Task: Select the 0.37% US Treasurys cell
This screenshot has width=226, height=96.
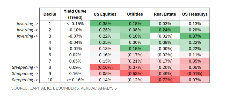Action: coord(195,36)
